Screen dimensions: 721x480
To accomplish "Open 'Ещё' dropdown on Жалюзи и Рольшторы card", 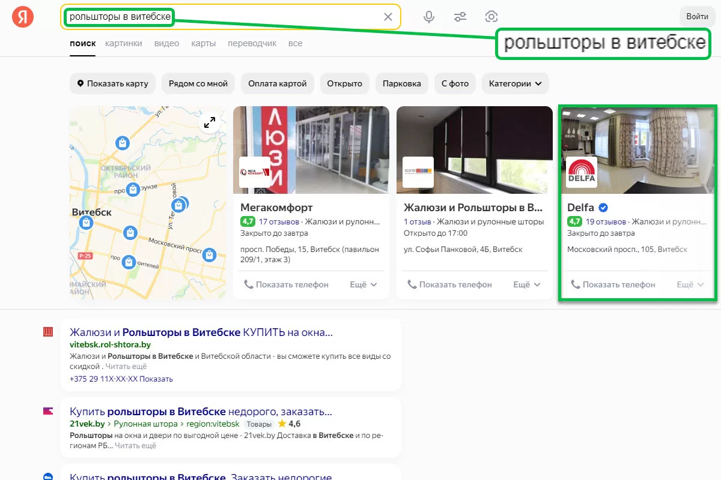I will pos(527,284).
